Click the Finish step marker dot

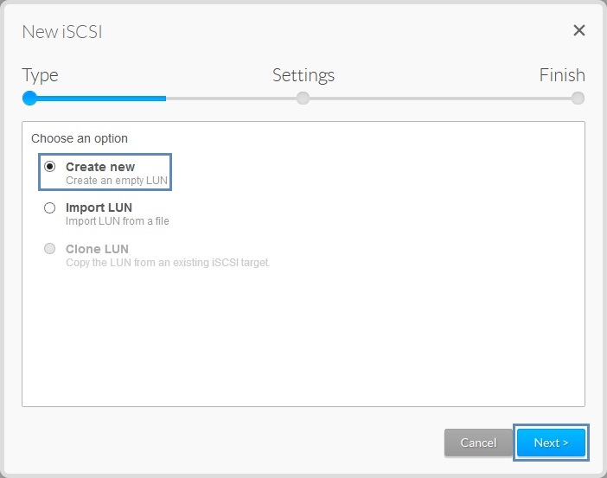click(x=578, y=98)
